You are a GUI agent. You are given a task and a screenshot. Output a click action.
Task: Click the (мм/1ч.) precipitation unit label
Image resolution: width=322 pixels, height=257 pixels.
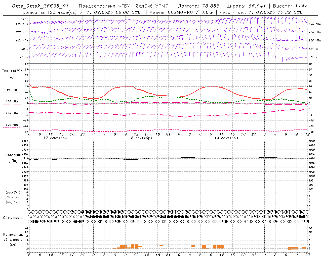click(13, 202)
